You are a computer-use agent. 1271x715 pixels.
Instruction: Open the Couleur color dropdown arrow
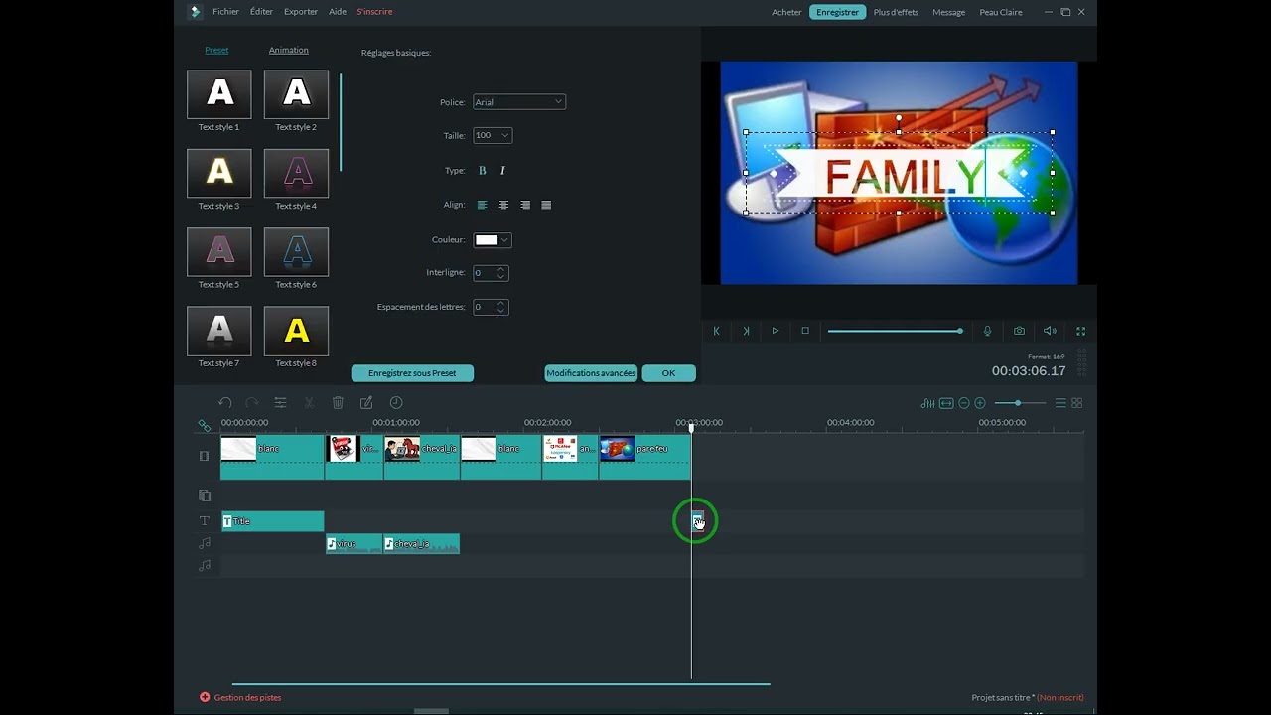(505, 240)
